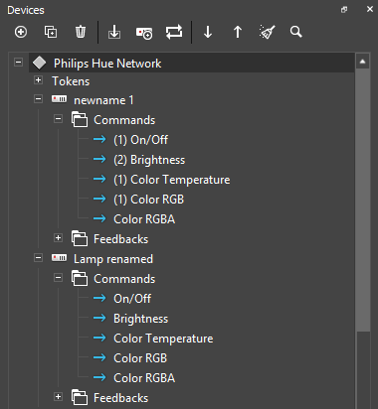Screen dimensions: 378x409
Task: Move item down with the down arrow
Action: (x=208, y=32)
